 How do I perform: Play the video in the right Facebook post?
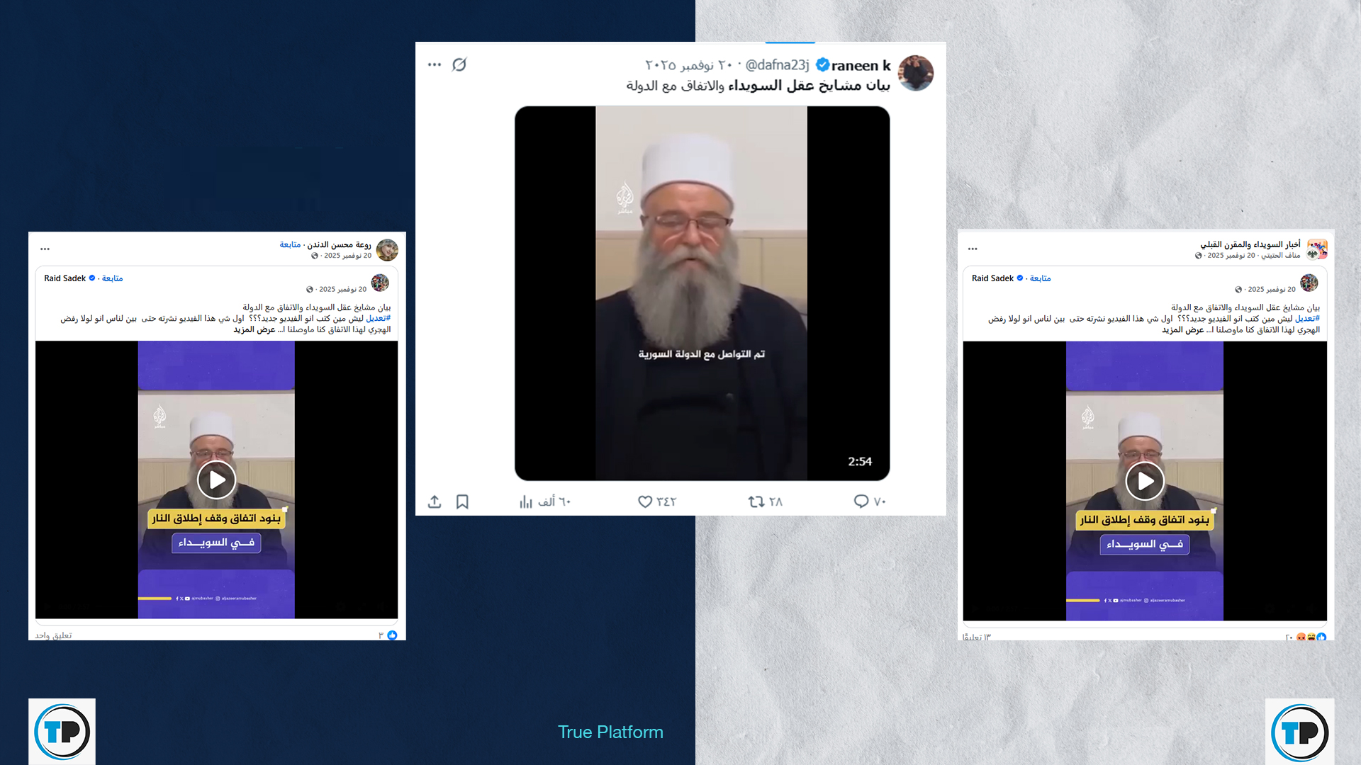(1145, 482)
